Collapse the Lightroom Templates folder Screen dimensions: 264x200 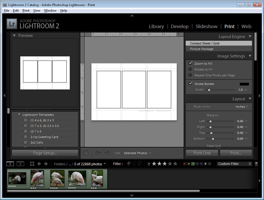(19, 115)
